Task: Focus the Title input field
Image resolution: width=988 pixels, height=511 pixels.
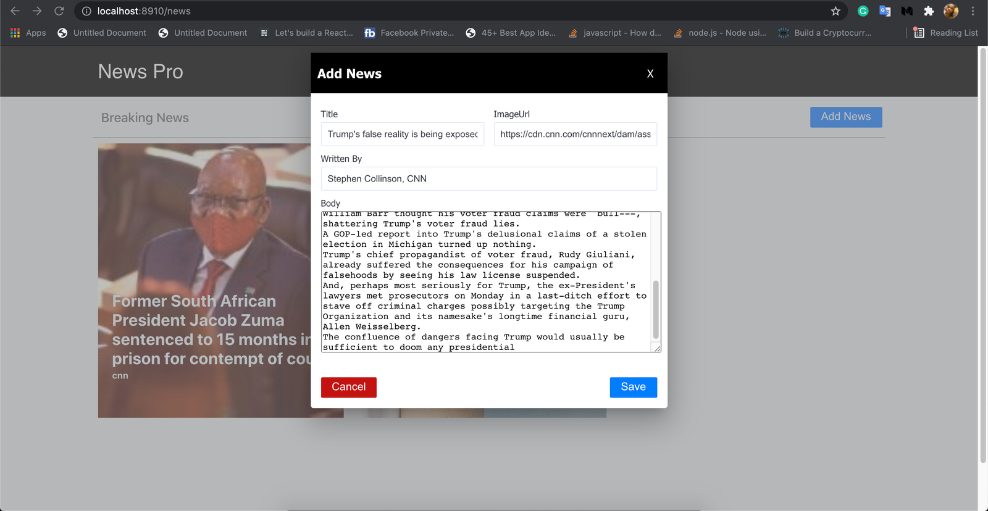Action: click(403, 134)
